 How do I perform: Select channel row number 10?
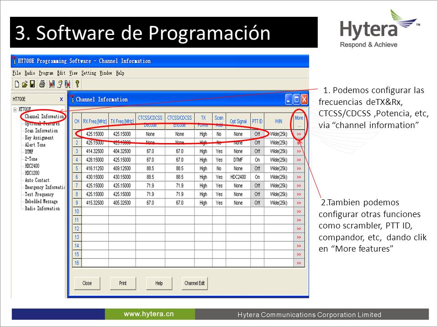point(77,212)
